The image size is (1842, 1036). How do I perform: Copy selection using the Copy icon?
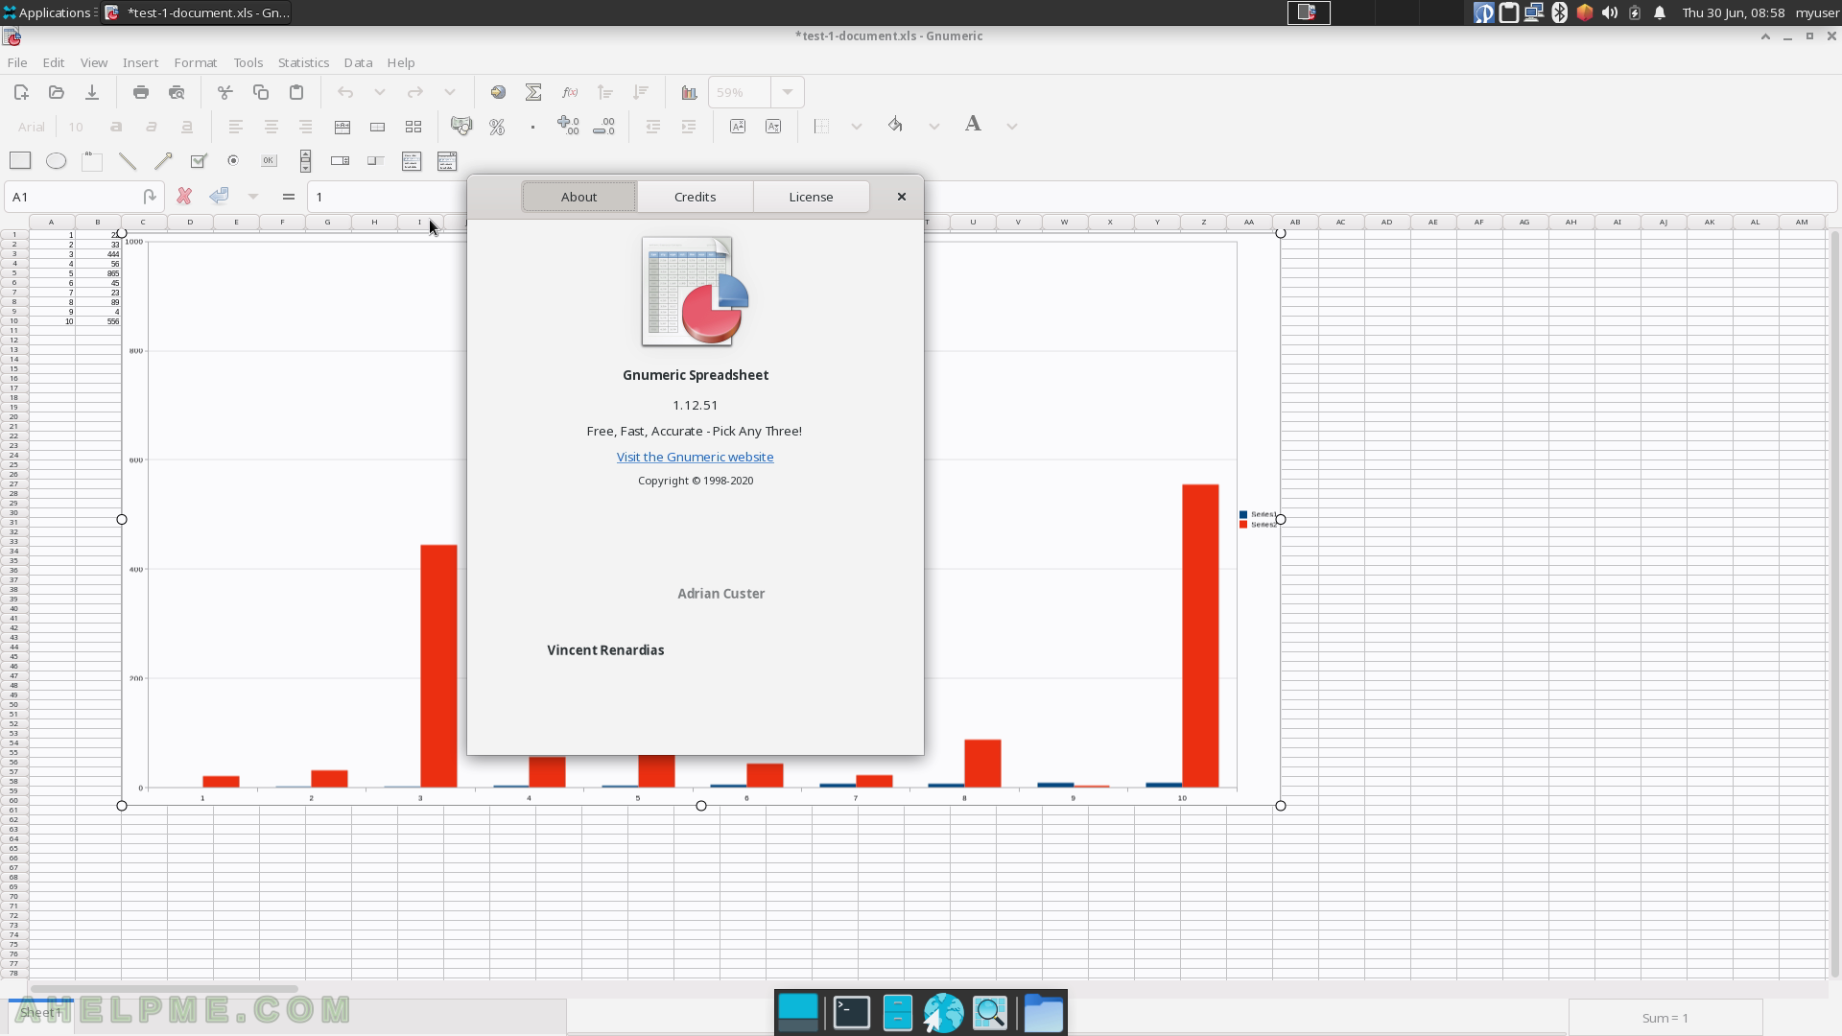click(261, 92)
